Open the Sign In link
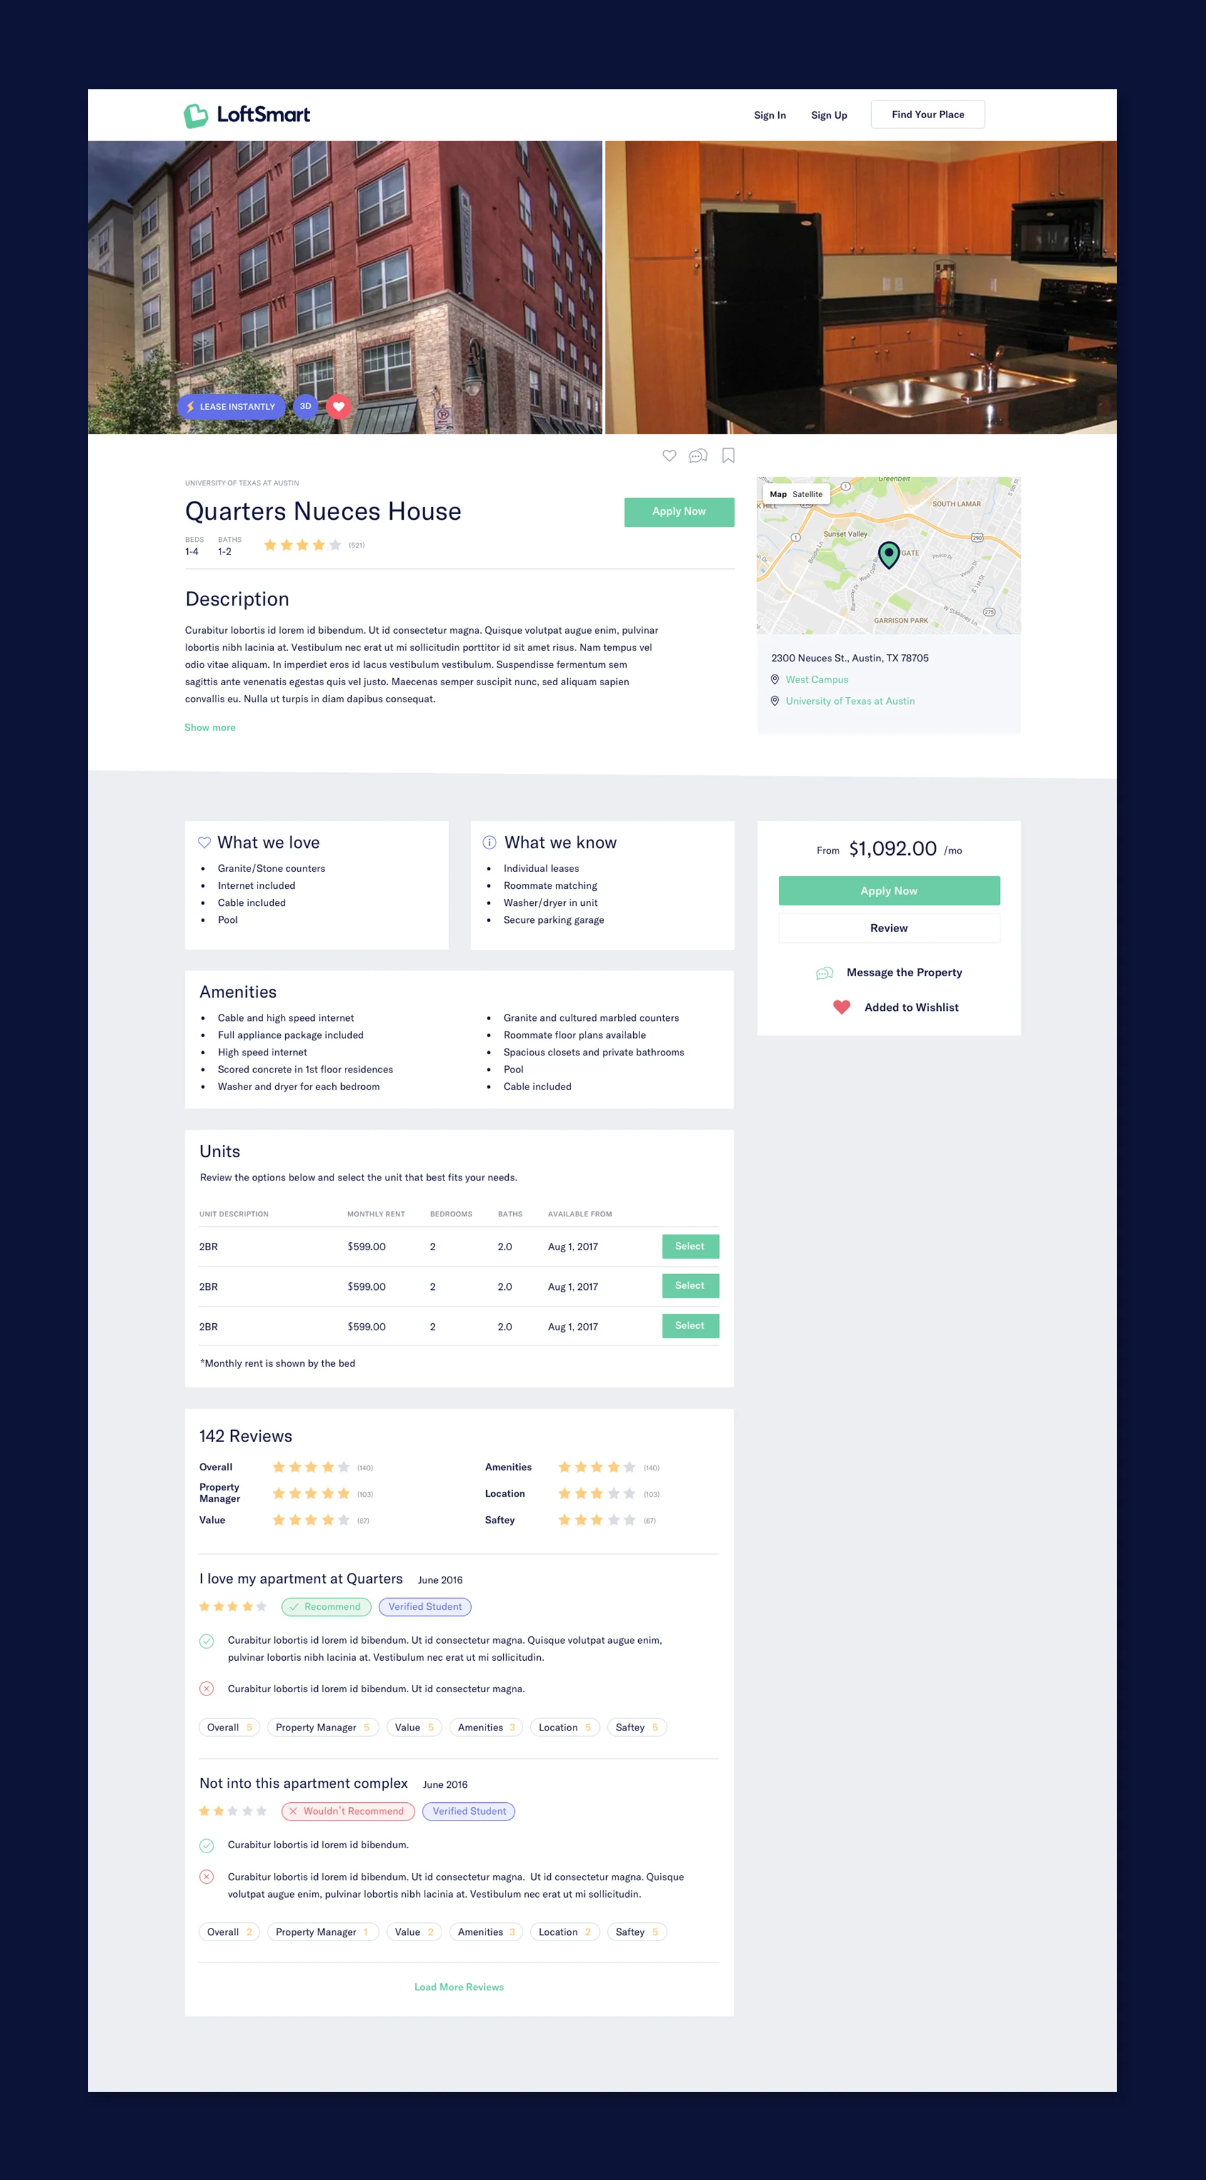This screenshot has height=2180, width=1206. (x=769, y=115)
